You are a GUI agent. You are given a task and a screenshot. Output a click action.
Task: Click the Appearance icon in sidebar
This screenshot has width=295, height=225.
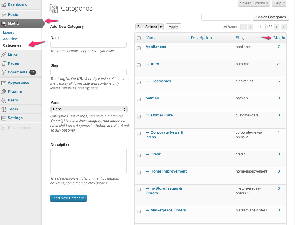click(4, 83)
